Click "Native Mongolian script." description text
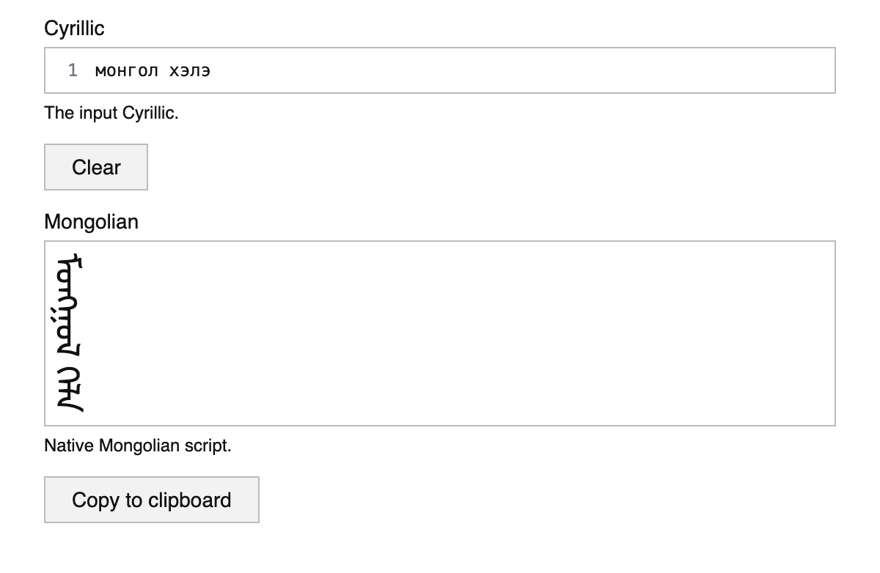The width and height of the screenshot is (880, 573). 137,446
